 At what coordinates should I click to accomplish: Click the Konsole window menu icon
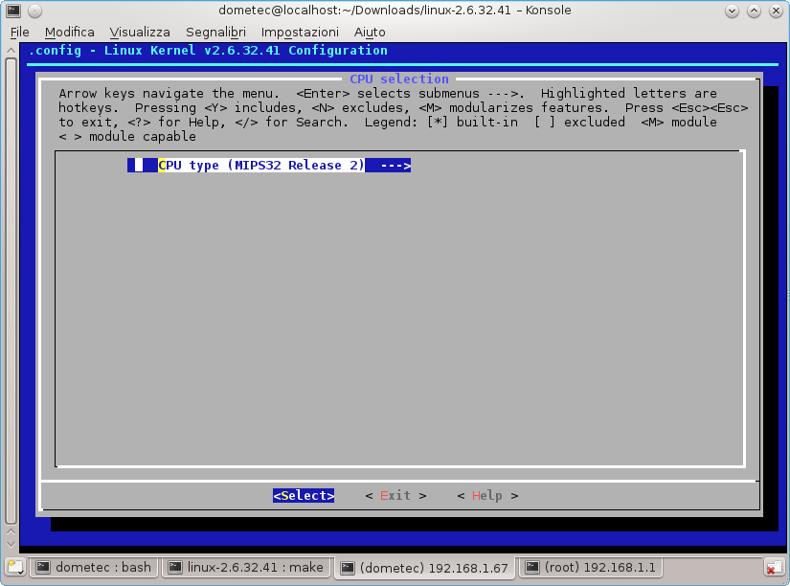click(13, 11)
